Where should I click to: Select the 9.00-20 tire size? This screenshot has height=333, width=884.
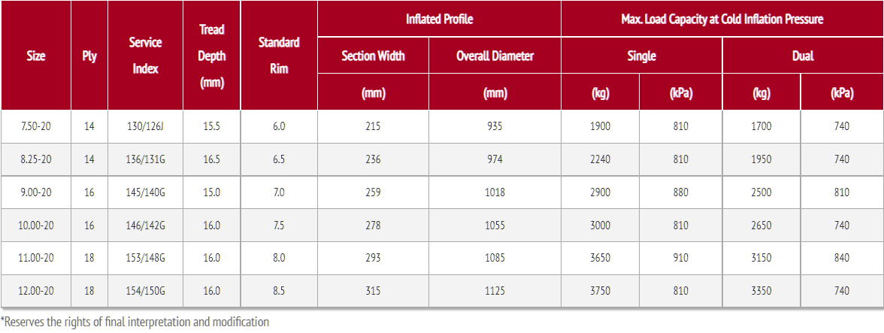(36, 192)
